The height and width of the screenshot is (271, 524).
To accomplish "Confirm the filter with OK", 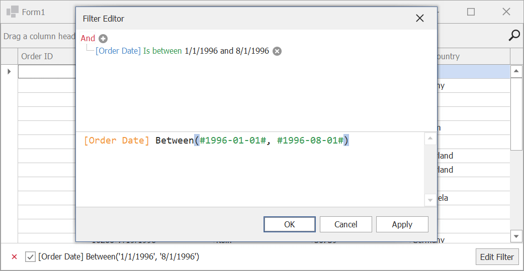I will coord(289,224).
